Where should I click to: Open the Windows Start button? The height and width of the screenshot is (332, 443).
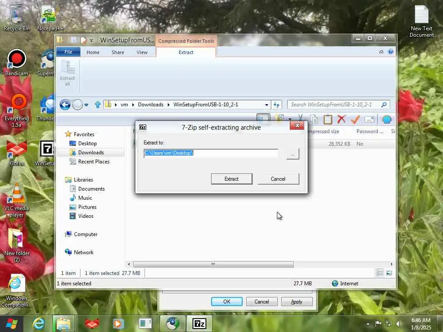pyautogui.click(x=12, y=323)
